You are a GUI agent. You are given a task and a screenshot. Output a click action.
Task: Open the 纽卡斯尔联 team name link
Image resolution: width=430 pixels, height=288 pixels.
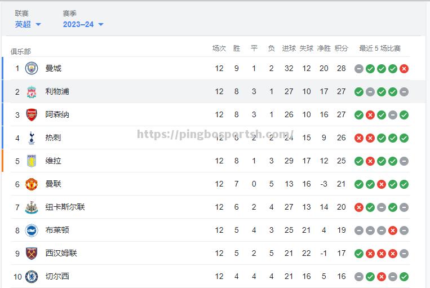click(x=65, y=207)
